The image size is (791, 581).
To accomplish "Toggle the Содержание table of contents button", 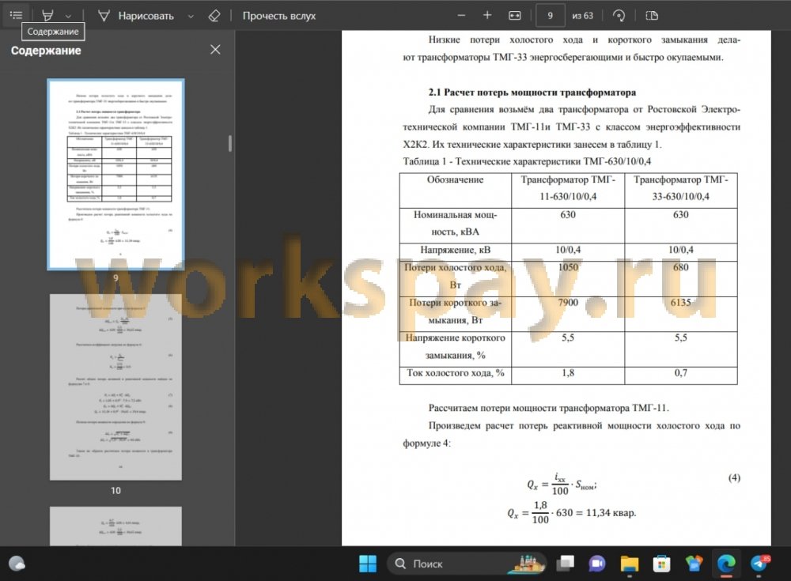I will tap(16, 15).
